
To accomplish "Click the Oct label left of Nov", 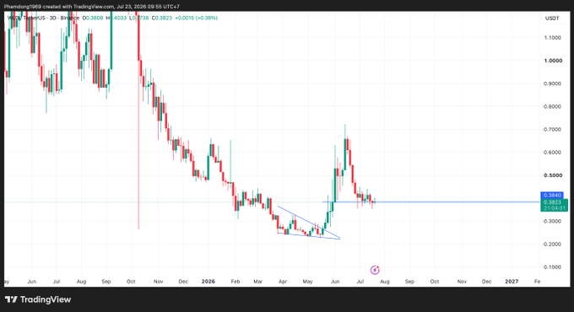I will [x=131, y=282].
